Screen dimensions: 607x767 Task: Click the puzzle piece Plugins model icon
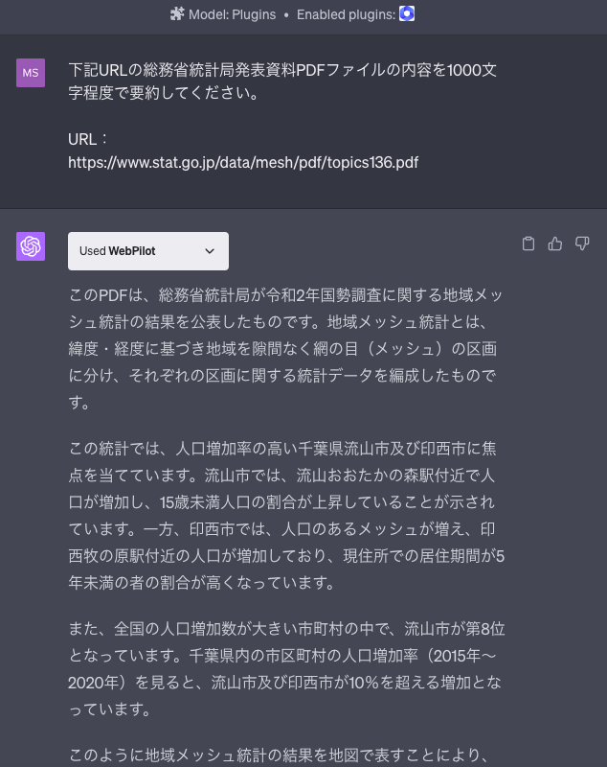tap(176, 14)
